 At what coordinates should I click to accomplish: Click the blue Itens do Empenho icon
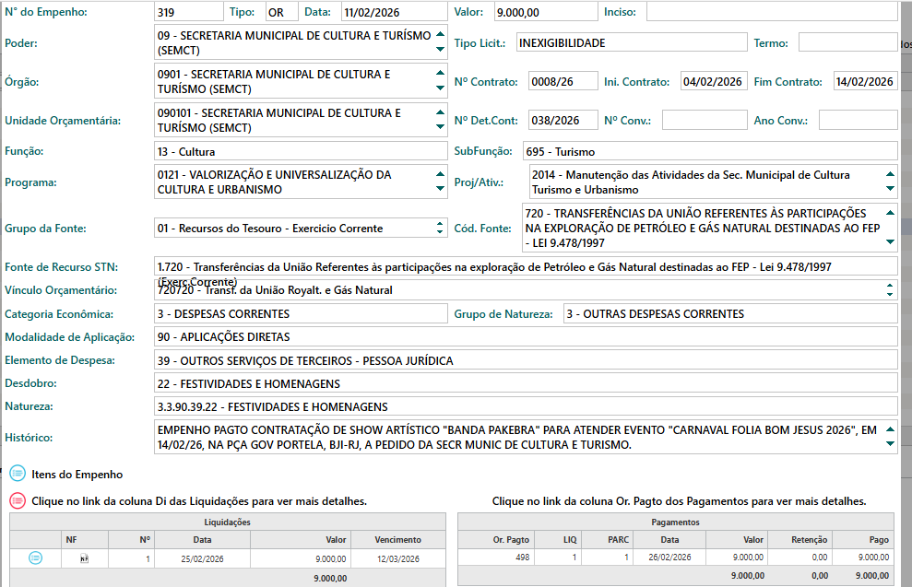18,475
